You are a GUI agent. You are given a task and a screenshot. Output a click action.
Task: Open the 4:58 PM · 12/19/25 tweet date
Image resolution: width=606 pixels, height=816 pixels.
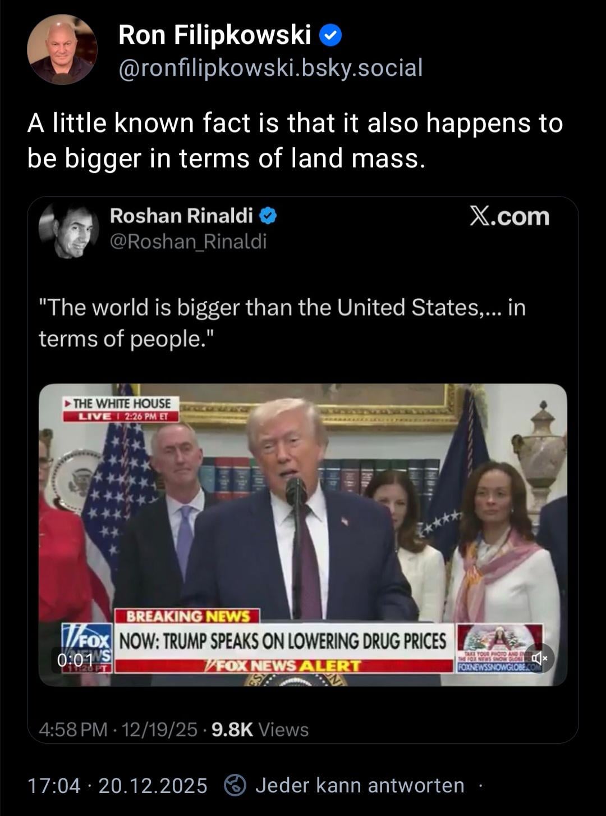(118, 730)
